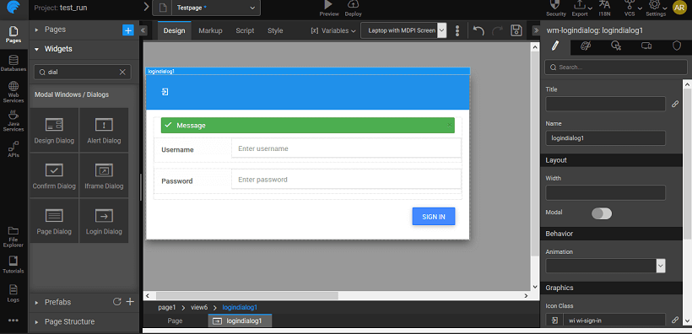Bind the Title property with link icon
Viewport: 692px width, 334px height.
[x=675, y=104]
